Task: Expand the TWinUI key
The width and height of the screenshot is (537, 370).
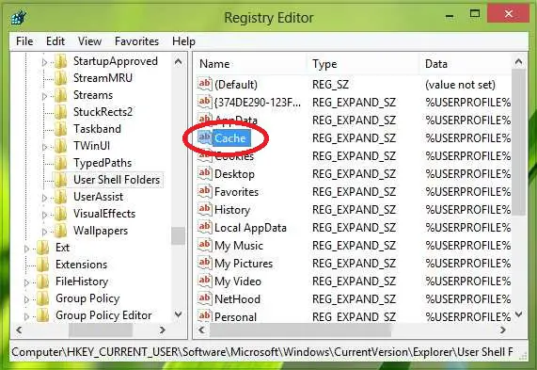Action: pyautogui.click(x=44, y=147)
